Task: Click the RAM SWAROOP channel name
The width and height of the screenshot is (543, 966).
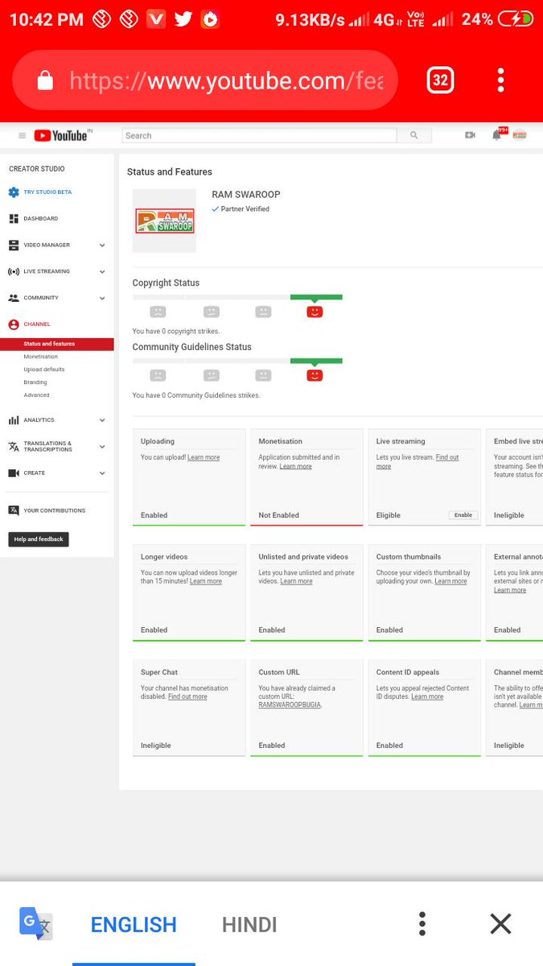Action: 246,195
